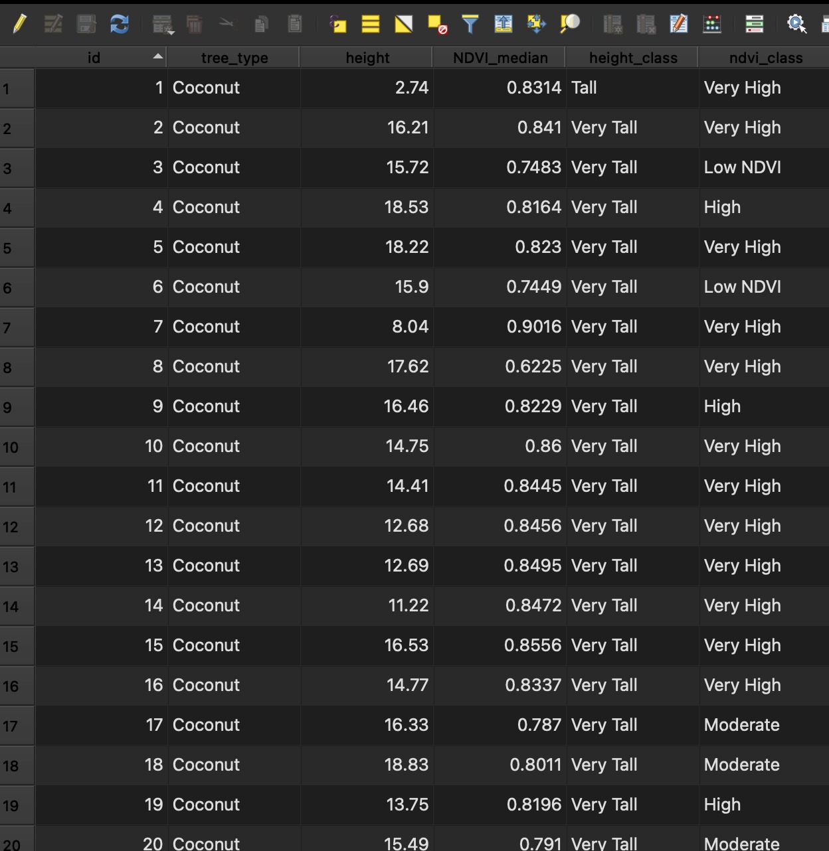Open the field calculator abacus icon
This screenshot has height=851, width=829.
point(712,25)
